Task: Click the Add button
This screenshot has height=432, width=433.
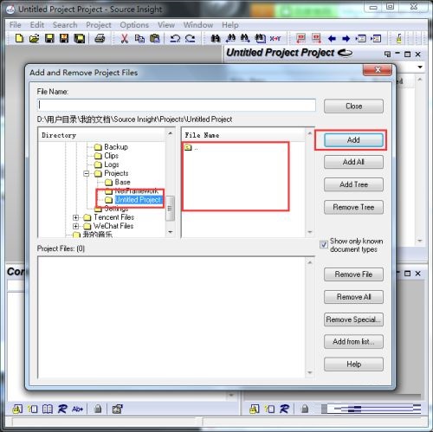Action: click(x=353, y=140)
